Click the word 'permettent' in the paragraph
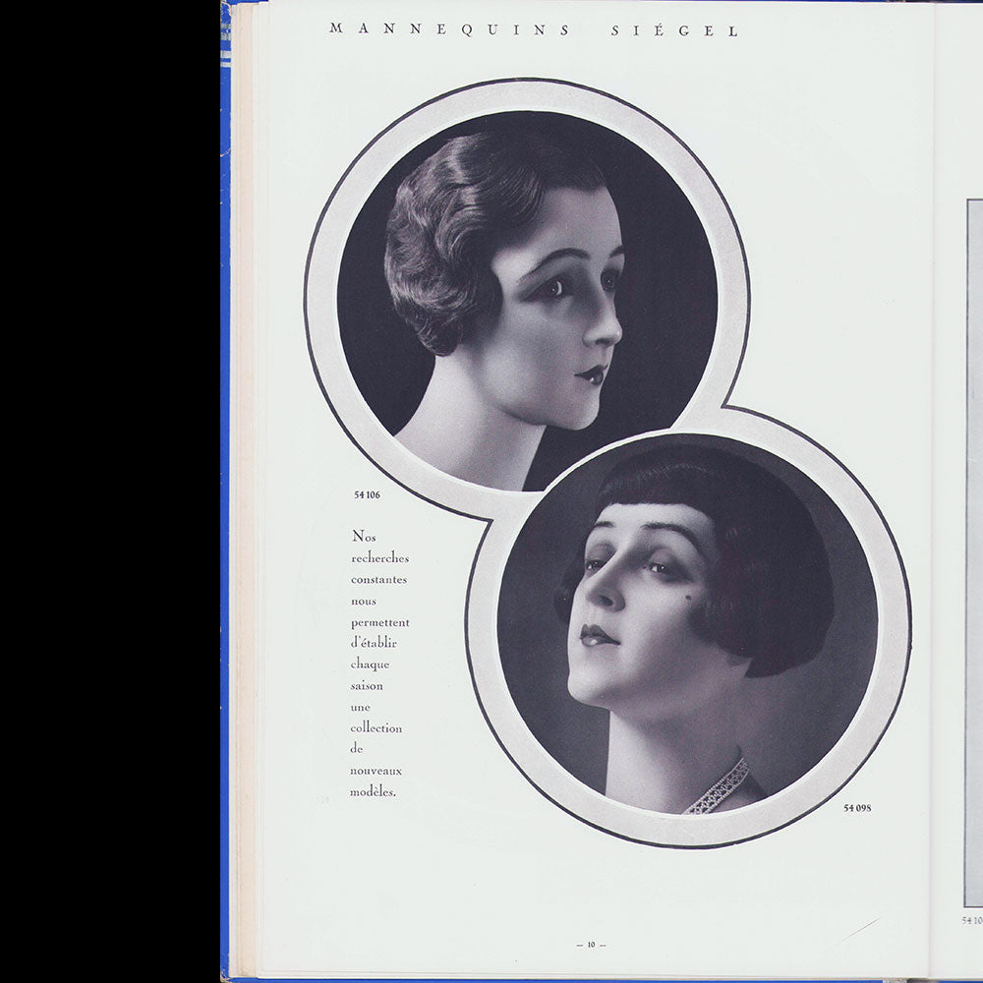 coord(381,623)
